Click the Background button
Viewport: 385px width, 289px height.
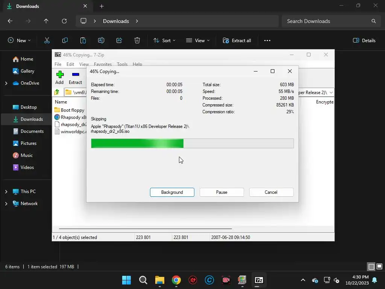click(x=172, y=192)
